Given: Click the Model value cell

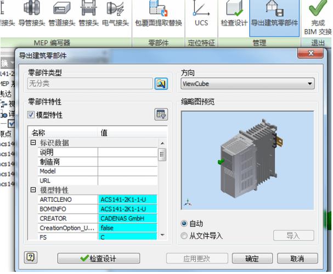Looking at the screenshot, I should (128, 171).
